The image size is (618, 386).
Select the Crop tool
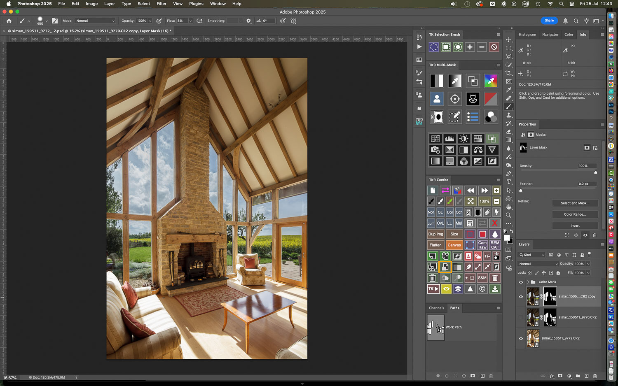[509, 73]
